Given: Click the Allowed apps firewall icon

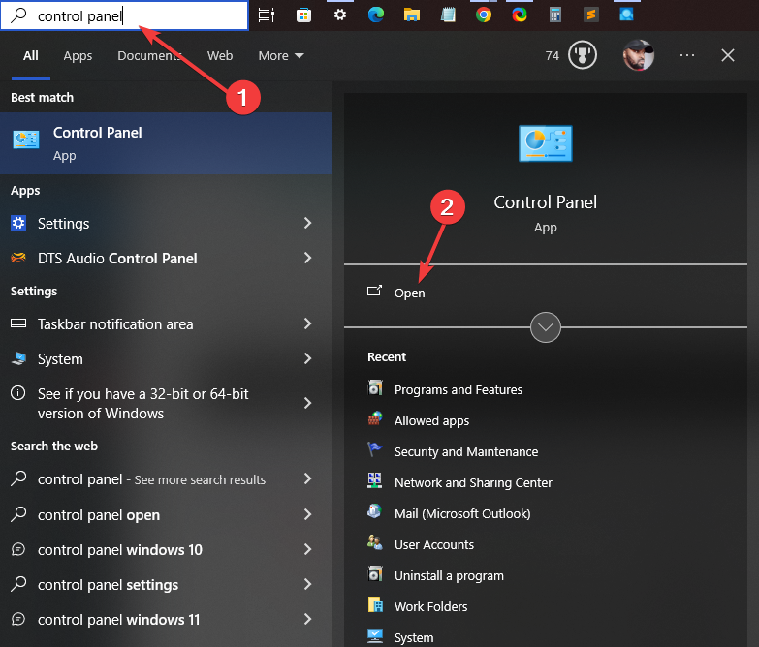Looking at the screenshot, I should click(x=375, y=418).
